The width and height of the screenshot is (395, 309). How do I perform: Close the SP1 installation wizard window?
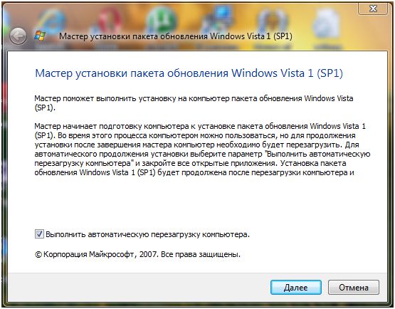(373, 9)
